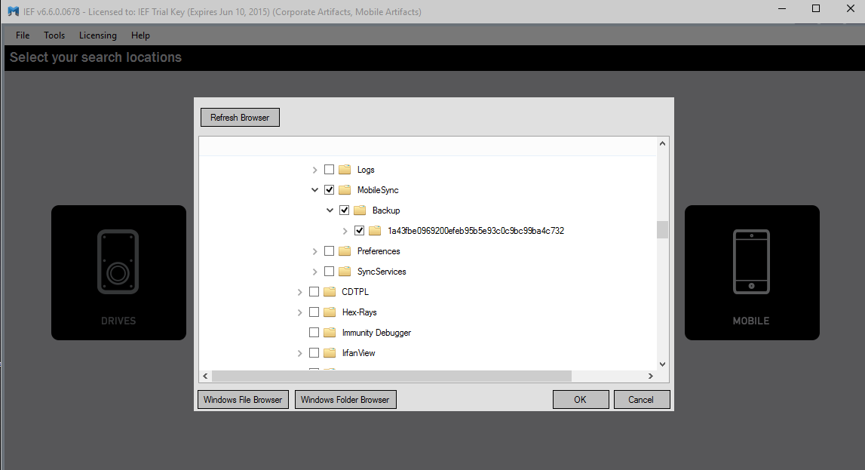This screenshot has width=865, height=470.
Task: Click the horizontal scrollbar right arrow
Action: (x=650, y=376)
